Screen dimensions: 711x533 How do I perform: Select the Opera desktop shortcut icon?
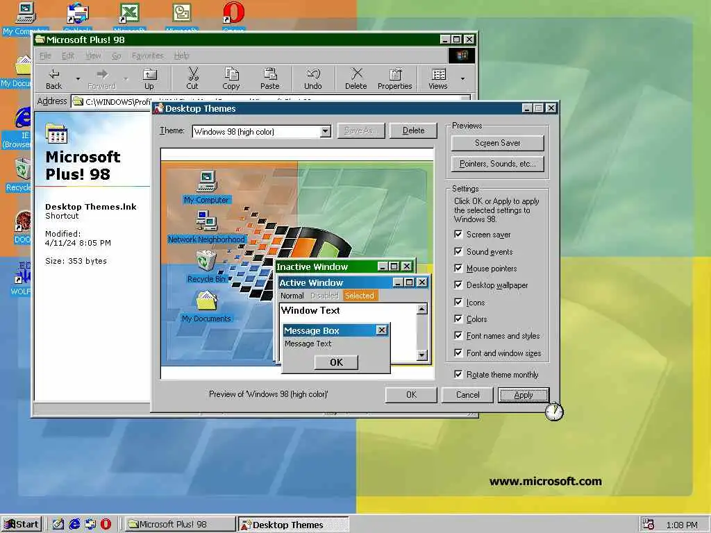click(233, 14)
